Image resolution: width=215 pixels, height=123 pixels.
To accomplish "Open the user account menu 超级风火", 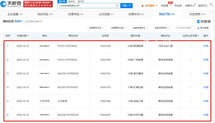I will coord(205,6).
